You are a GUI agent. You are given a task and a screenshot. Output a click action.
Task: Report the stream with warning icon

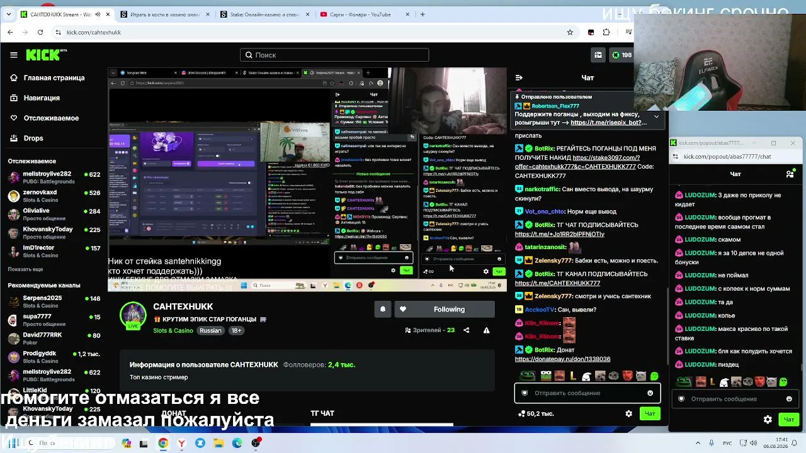(x=486, y=330)
